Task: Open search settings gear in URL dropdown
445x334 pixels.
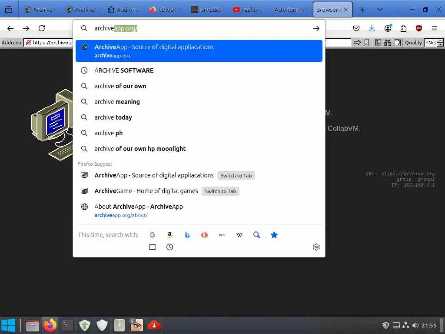Action: pyautogui.click(x=316, y=247)
